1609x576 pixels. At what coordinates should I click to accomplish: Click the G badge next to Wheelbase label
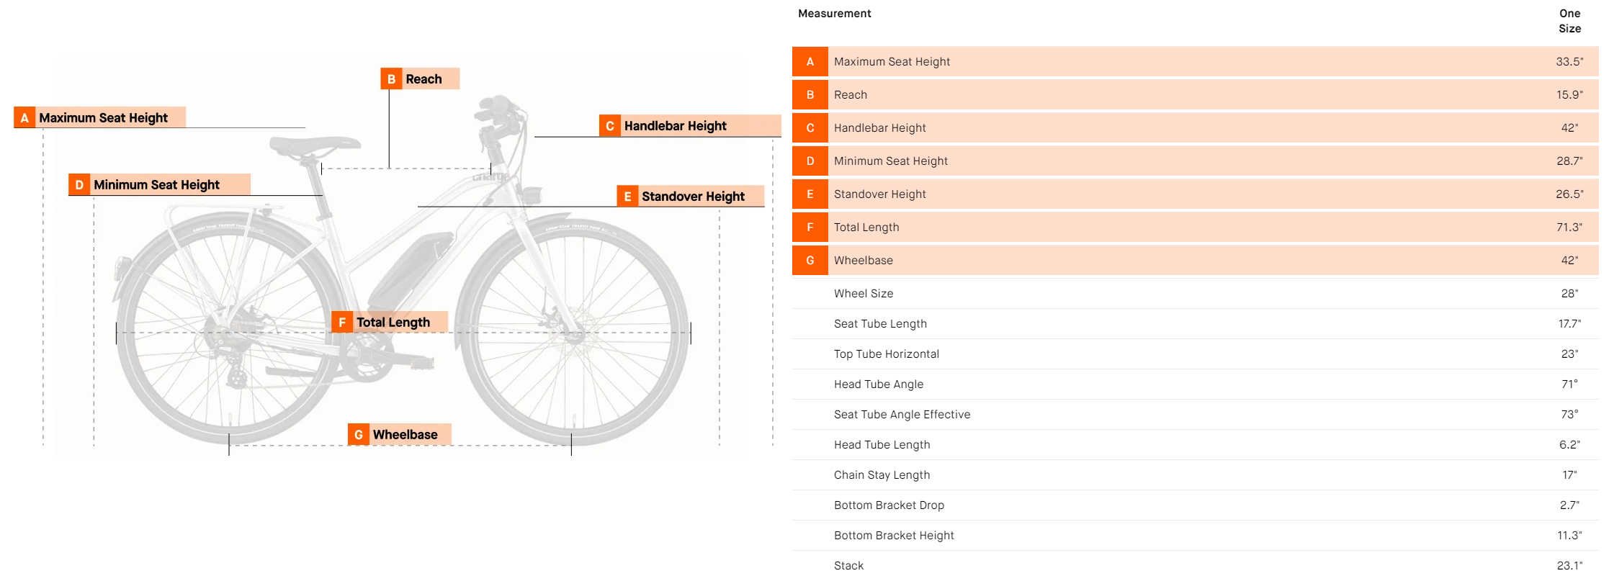point(359,435)
